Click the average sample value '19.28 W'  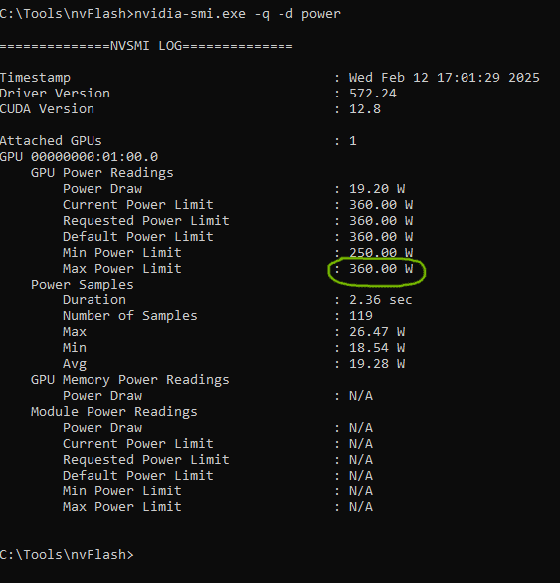pyautogui.click(x=377, y=364)
